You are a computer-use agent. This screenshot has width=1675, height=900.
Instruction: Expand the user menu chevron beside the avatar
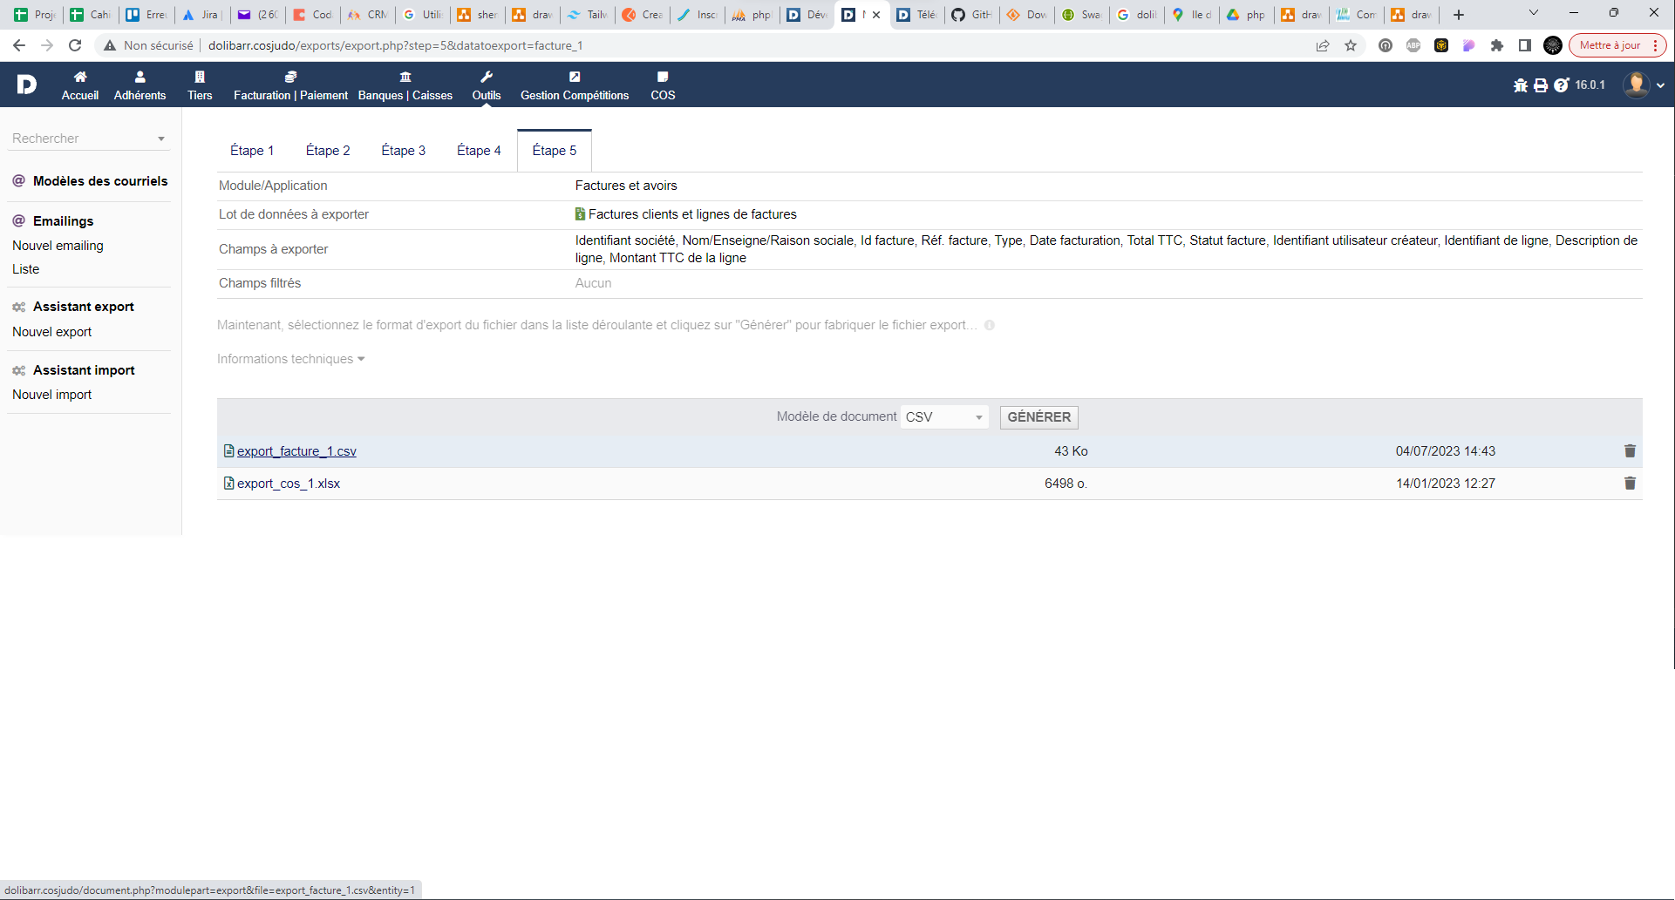[x=1660, y=85]
